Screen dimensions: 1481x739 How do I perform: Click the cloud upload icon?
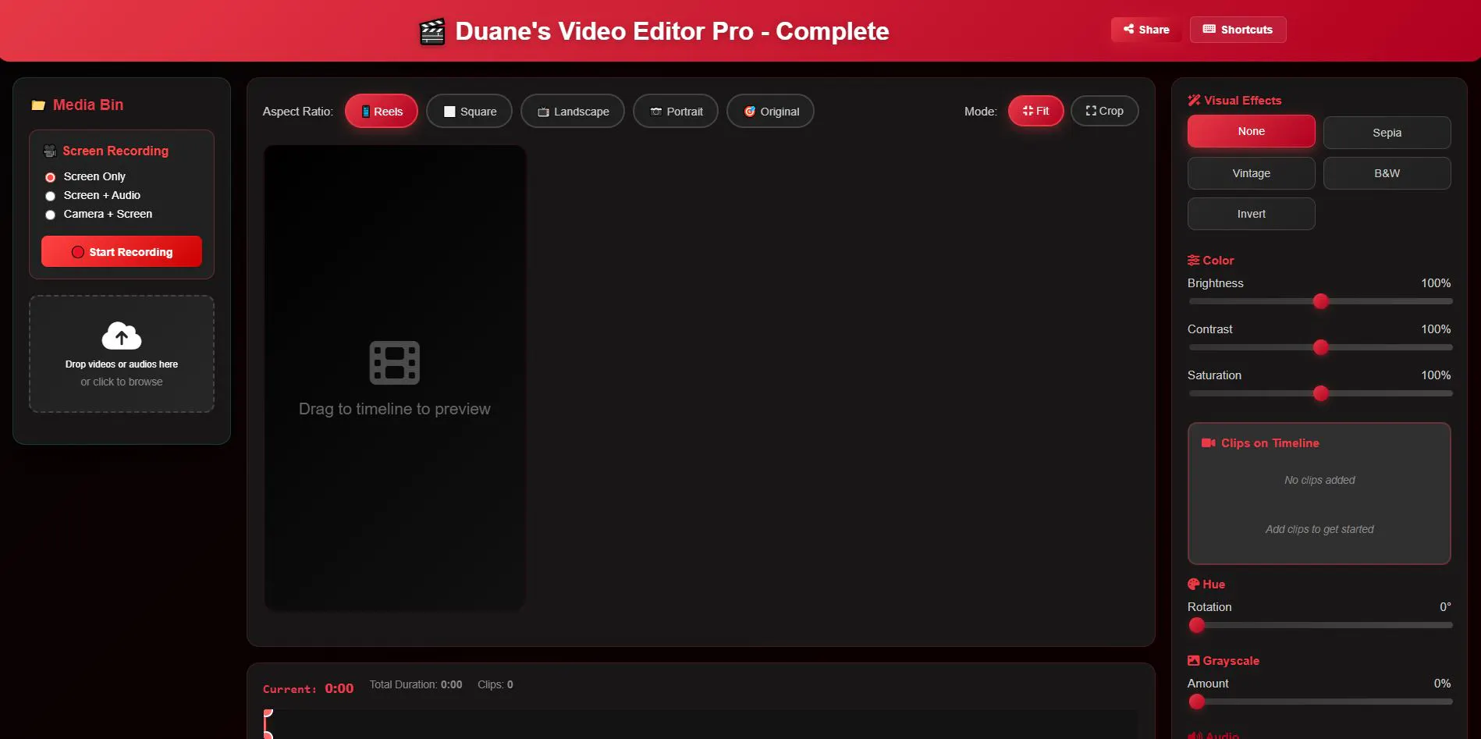point(122,336)
